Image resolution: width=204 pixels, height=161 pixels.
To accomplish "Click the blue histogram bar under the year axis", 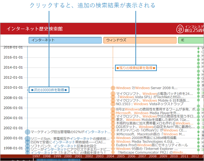I will click(x=58, y=159).
